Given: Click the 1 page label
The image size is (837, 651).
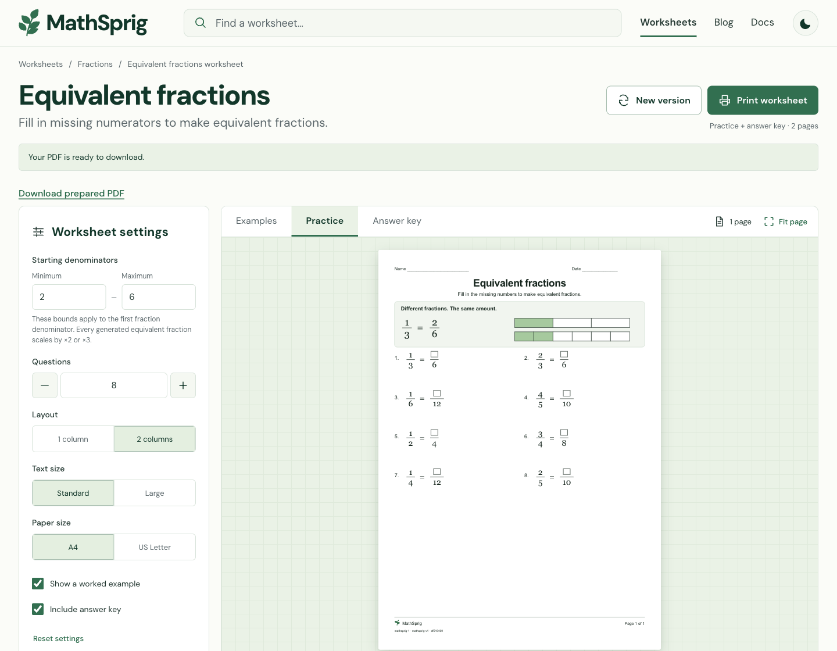Looking at the screenshot, I should coord(741,221).
